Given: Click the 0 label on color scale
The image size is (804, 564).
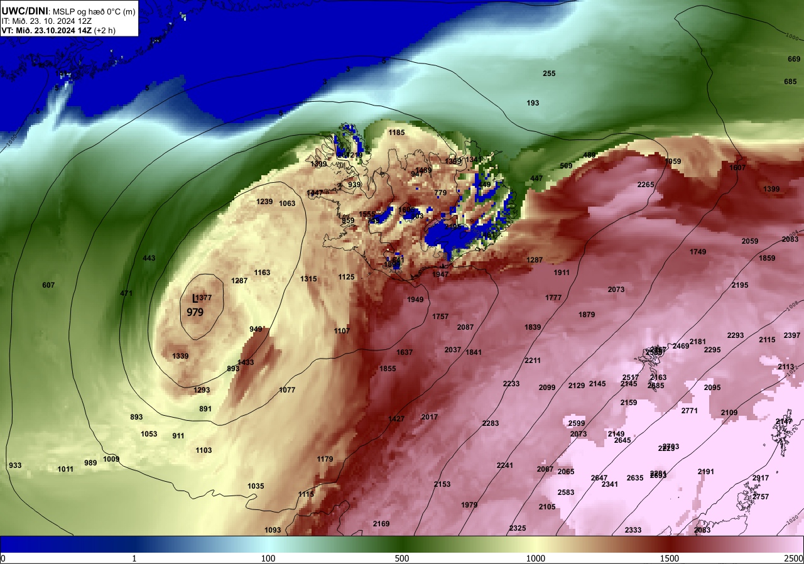Looking at the screenshot, I should [x=3, y=558].
